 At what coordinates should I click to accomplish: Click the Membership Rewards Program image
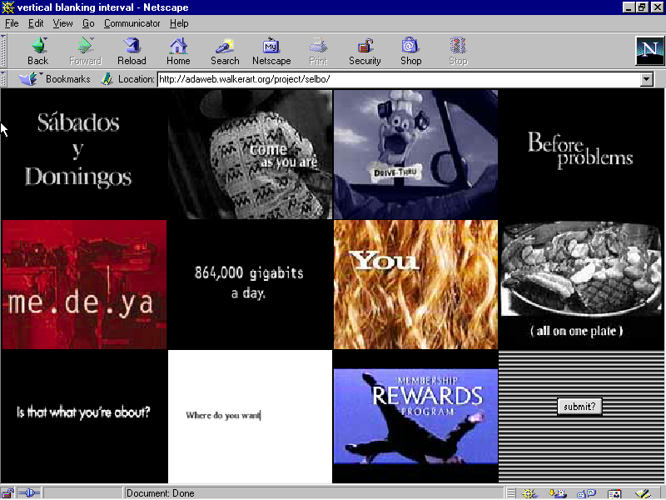pos(415,416)
